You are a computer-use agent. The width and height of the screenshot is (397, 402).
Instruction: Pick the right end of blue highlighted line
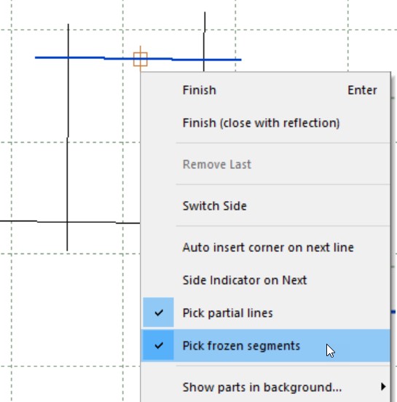pyautogui.click(x=240, y=60)
